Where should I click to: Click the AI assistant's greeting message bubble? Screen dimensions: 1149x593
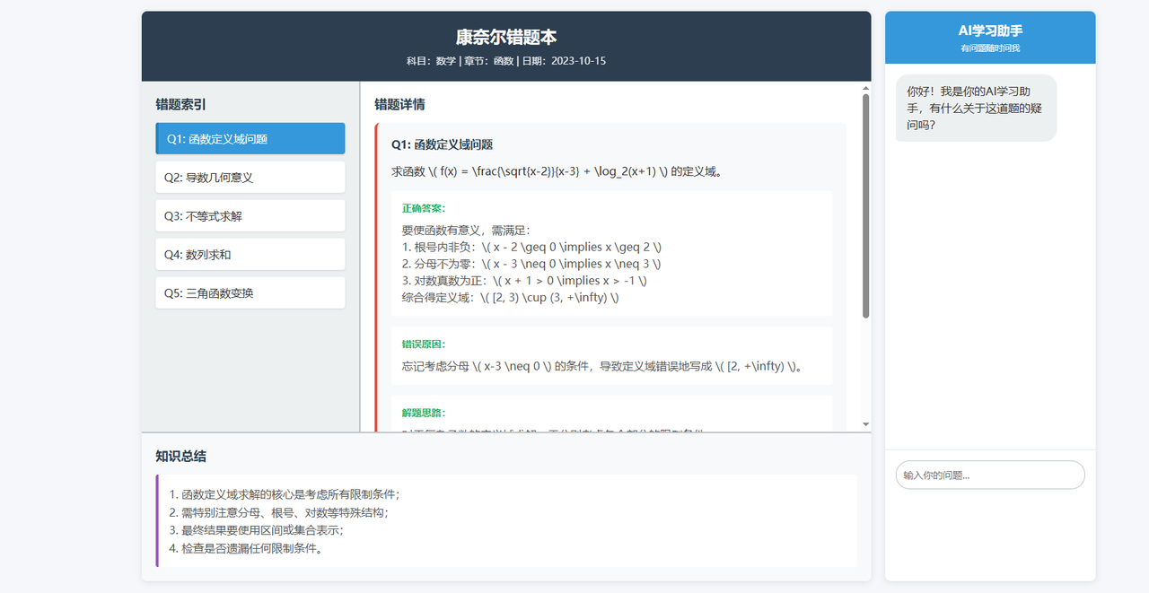[x=976, y=108]
